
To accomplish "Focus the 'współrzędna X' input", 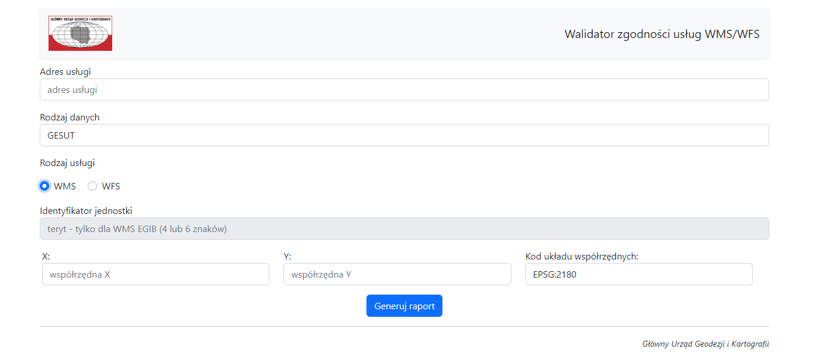I will [155, 274].
